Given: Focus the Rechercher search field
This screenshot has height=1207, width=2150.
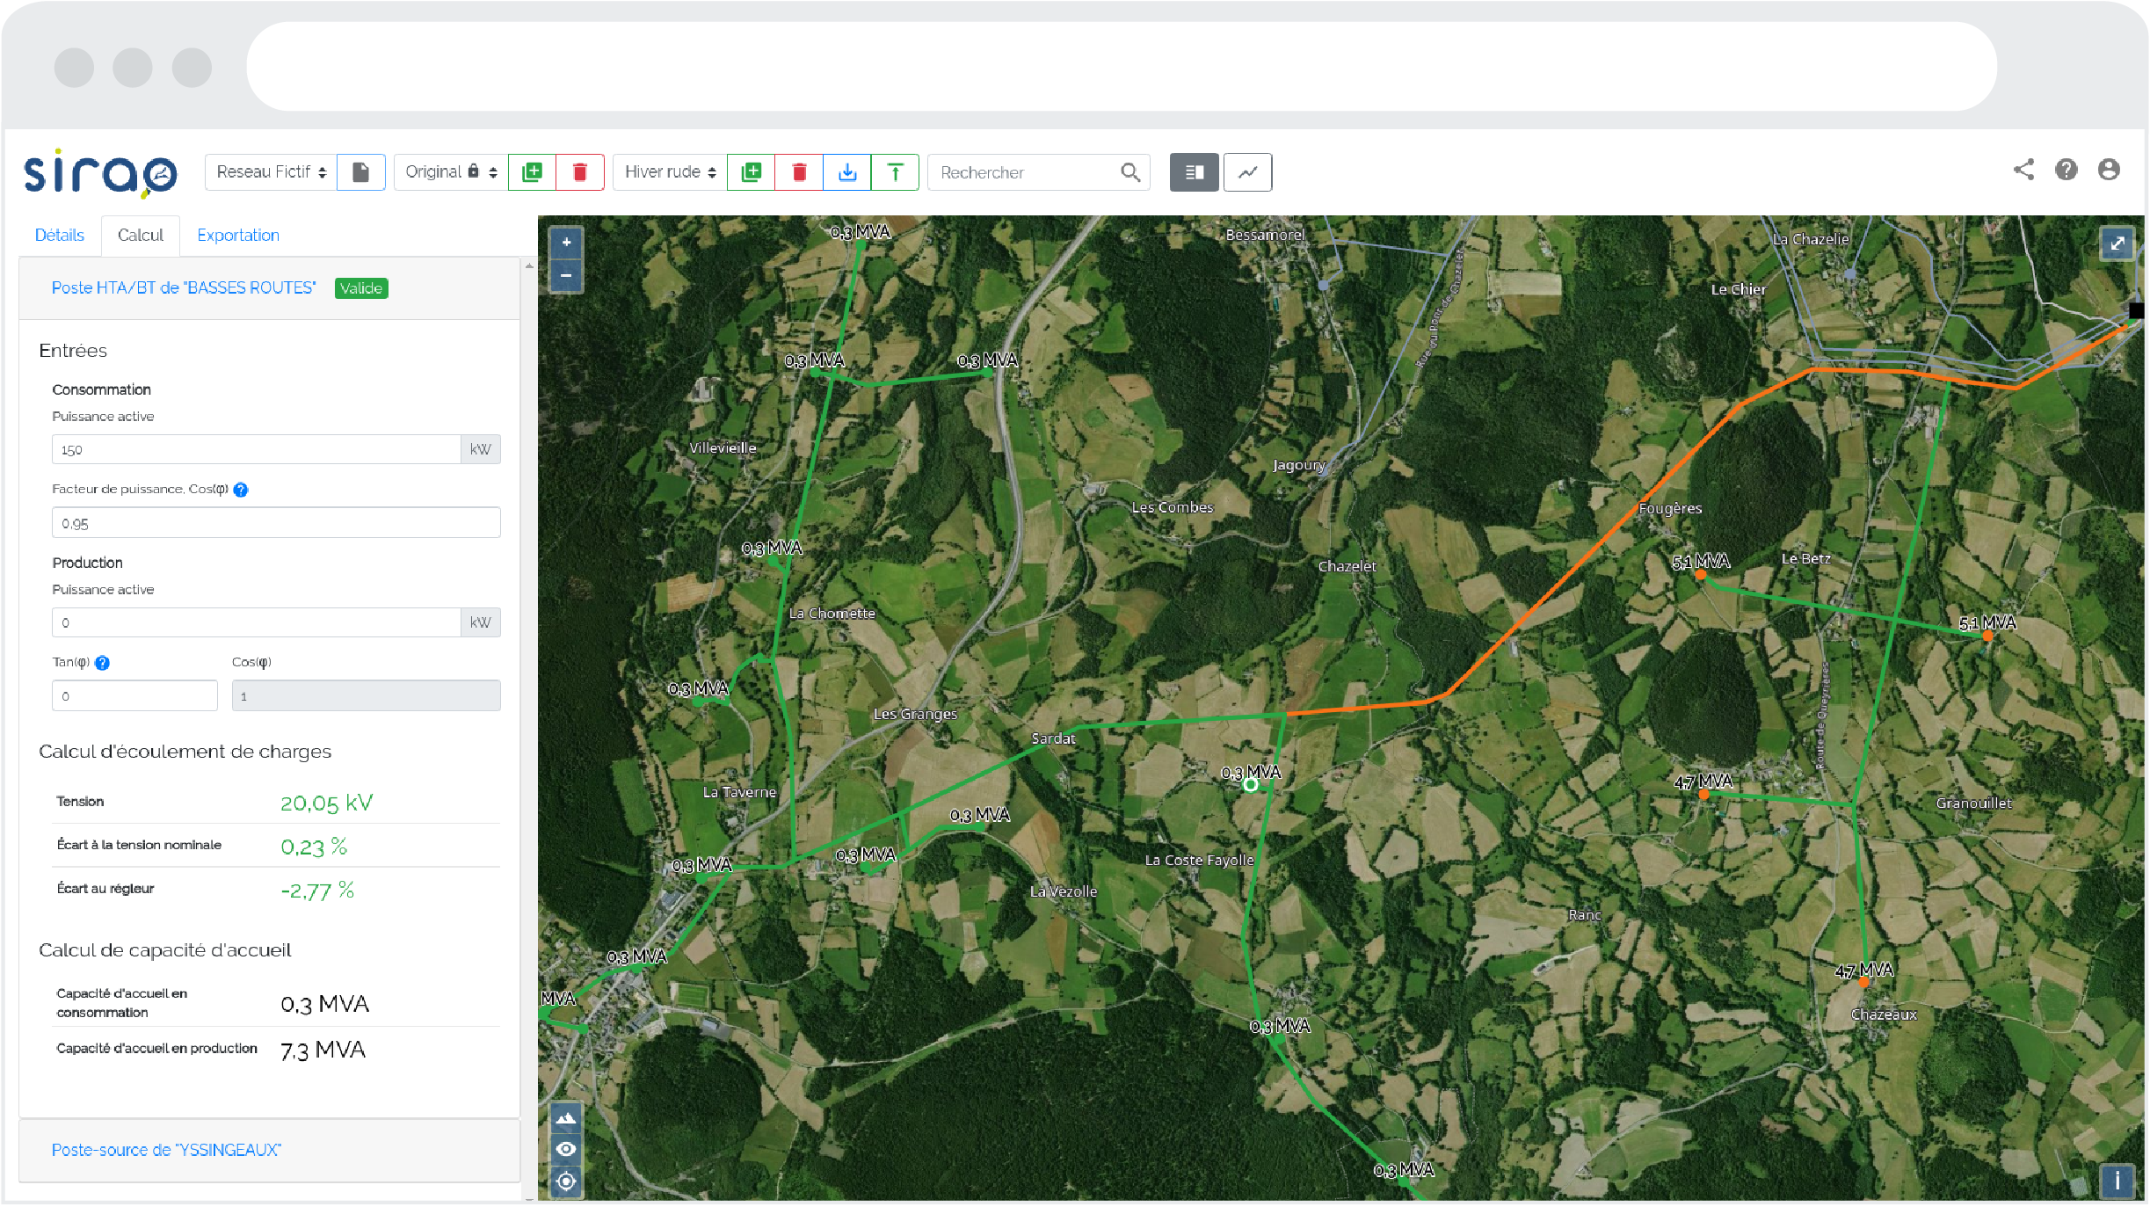Looking at the screenshot, I should coord(1020,172).
